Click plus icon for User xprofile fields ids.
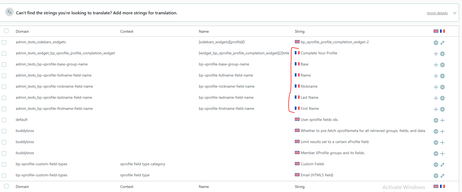 tap(442, 120)
